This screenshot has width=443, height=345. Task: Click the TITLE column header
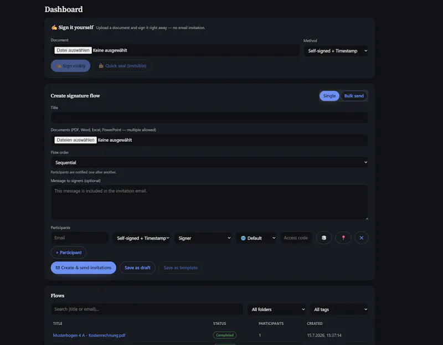point(58,323)
